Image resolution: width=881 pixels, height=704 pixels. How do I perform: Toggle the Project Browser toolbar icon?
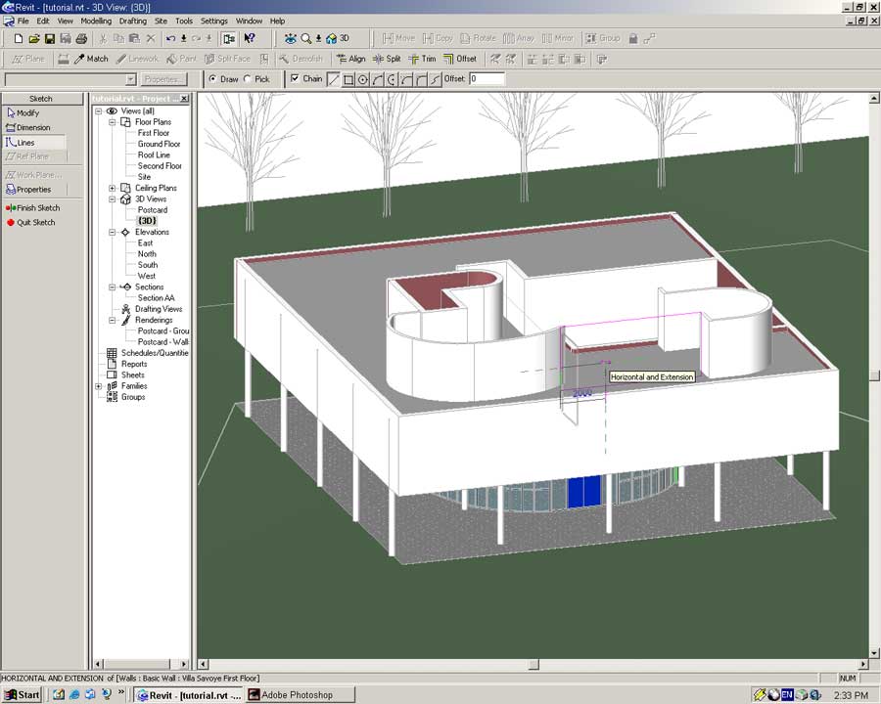tap(229, 39)
